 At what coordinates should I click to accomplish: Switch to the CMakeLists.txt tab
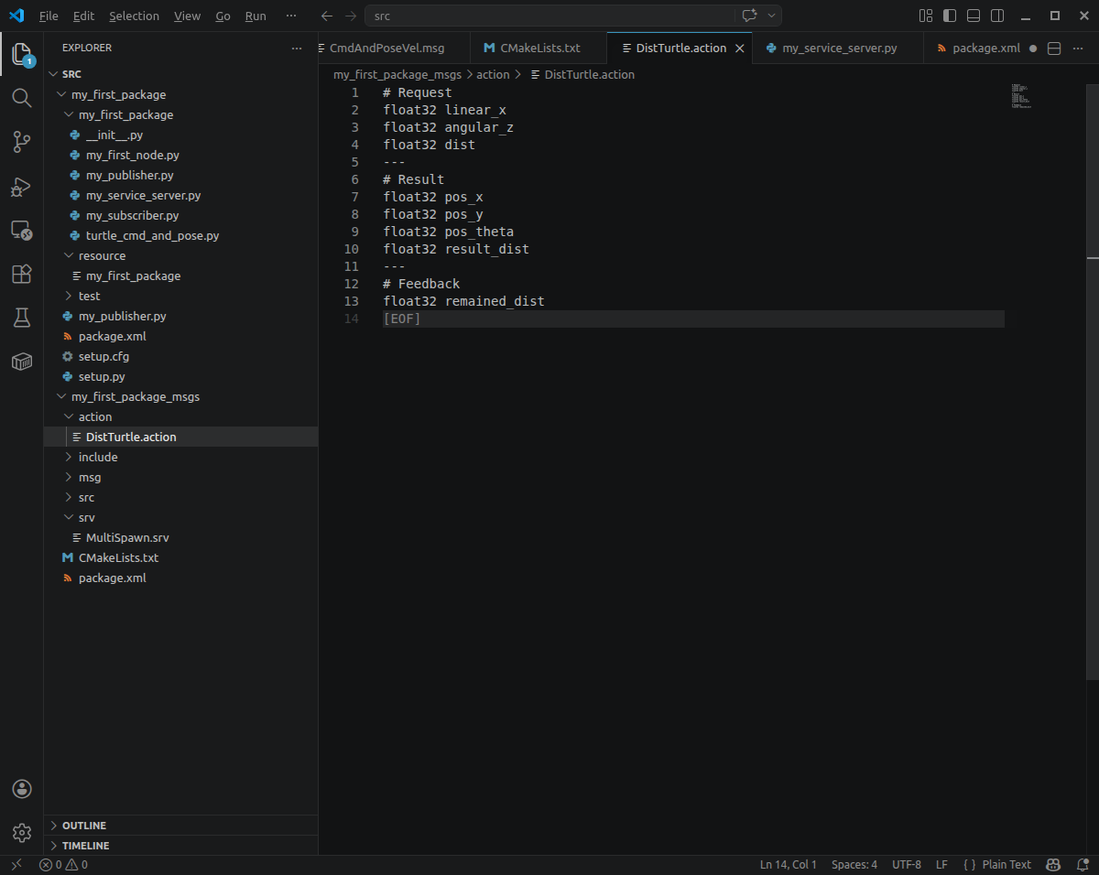click(x=539, y=49)
